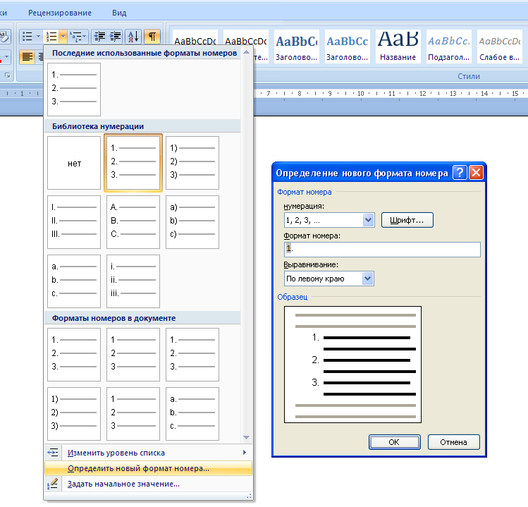Click the dialog help question icon
The width and height of the screenshot is (528, 507).
[460, 173]
